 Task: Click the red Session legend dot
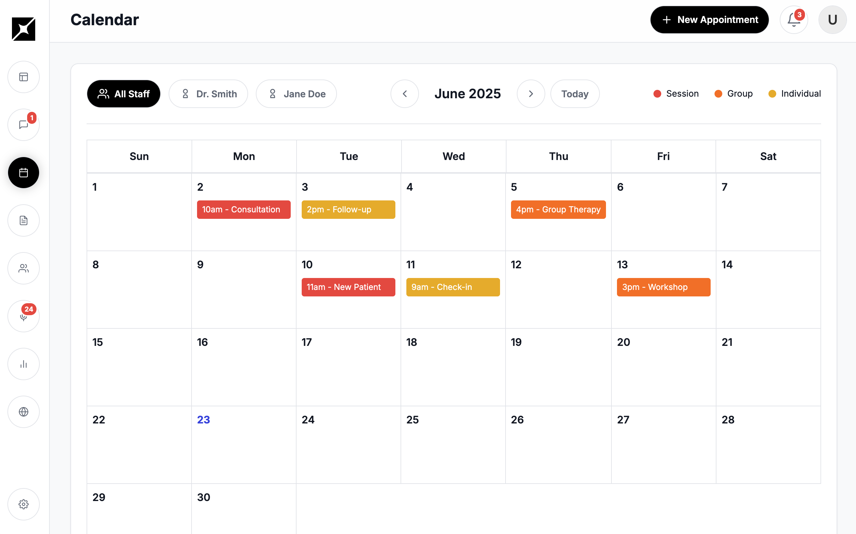(x=657, y=94)
